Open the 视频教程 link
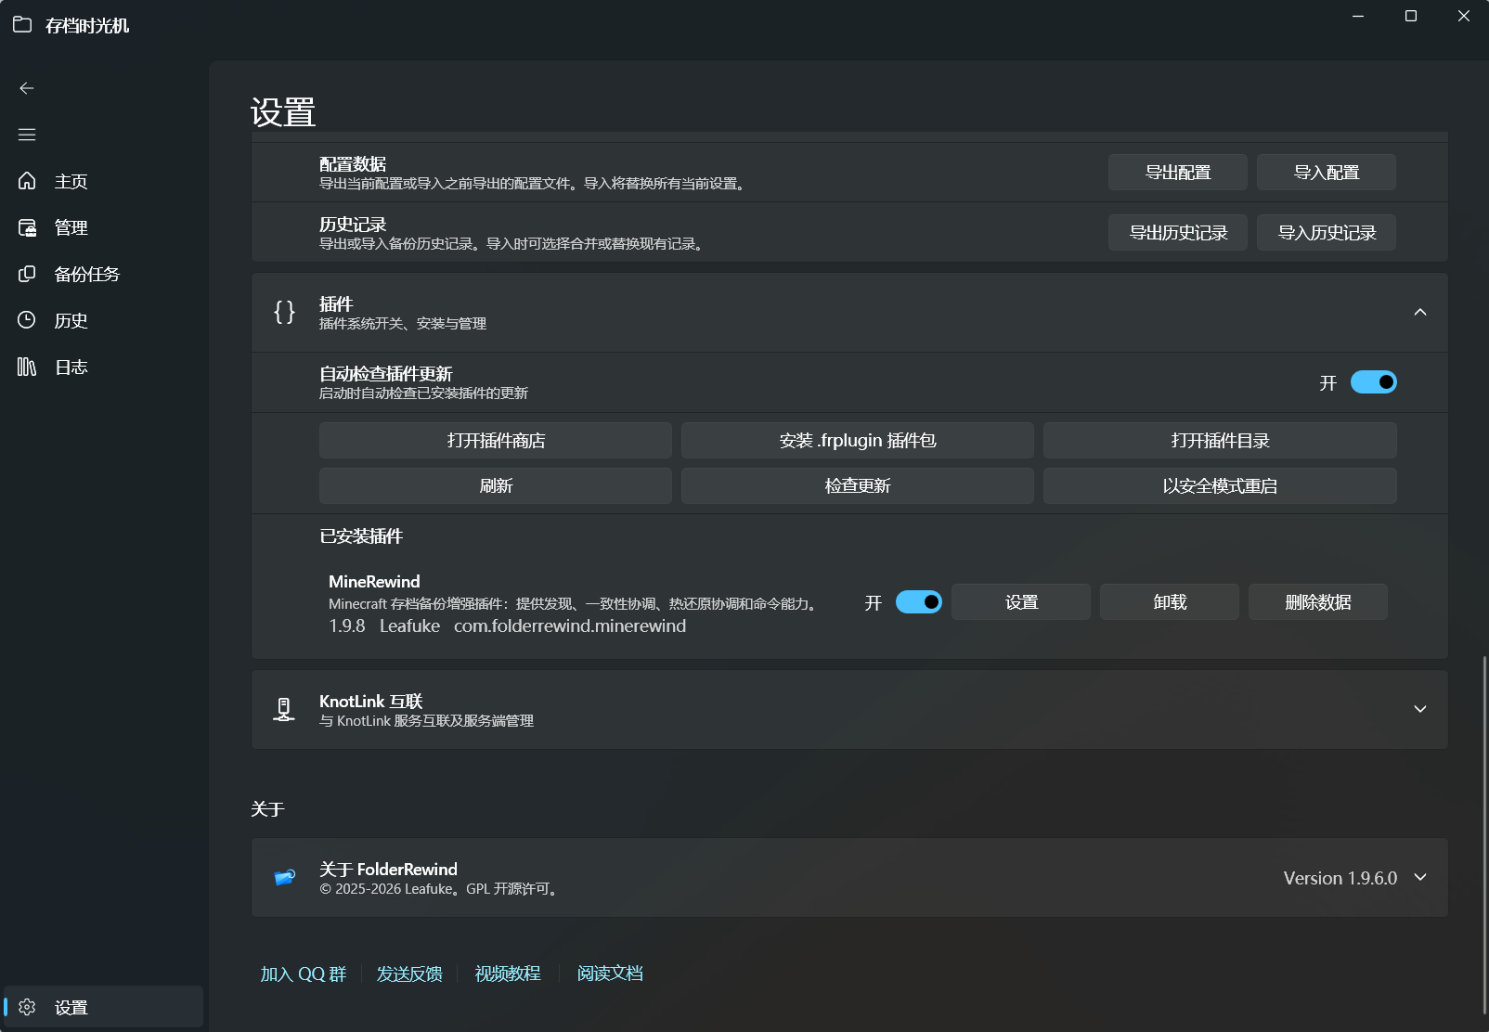The width and height of the screenshot is (1489, 1032). pyautogui.click(x=508, y=974)
